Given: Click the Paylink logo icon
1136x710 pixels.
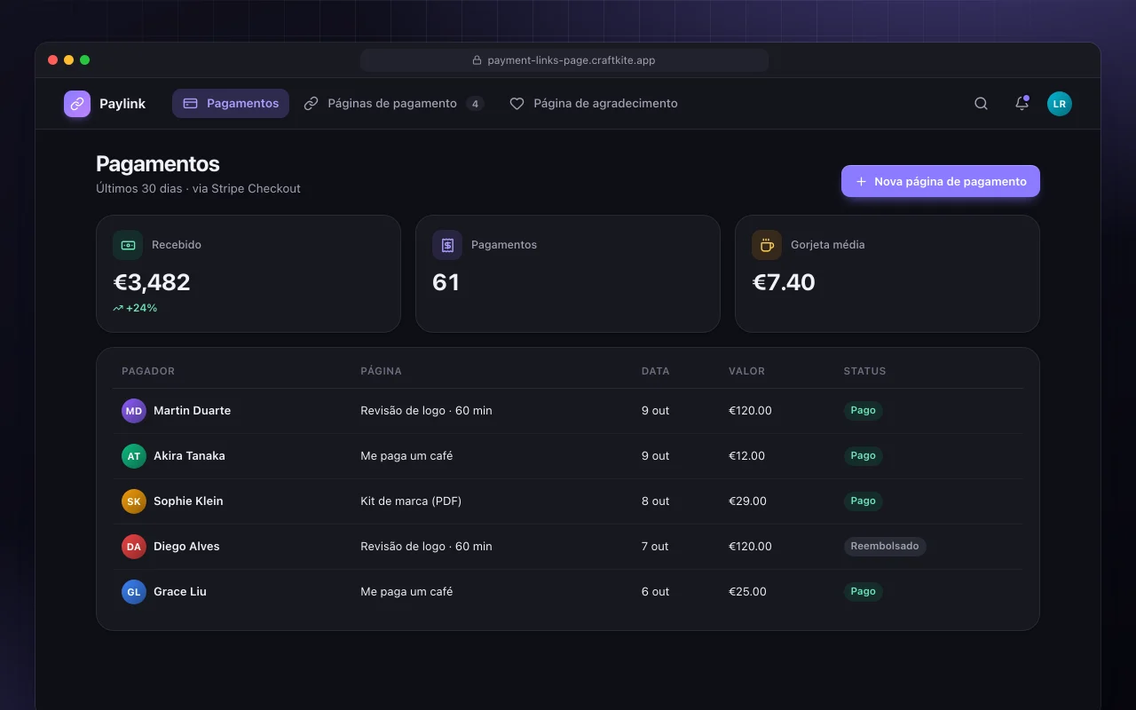Looking at the screenshot, I should pos(77,104).
